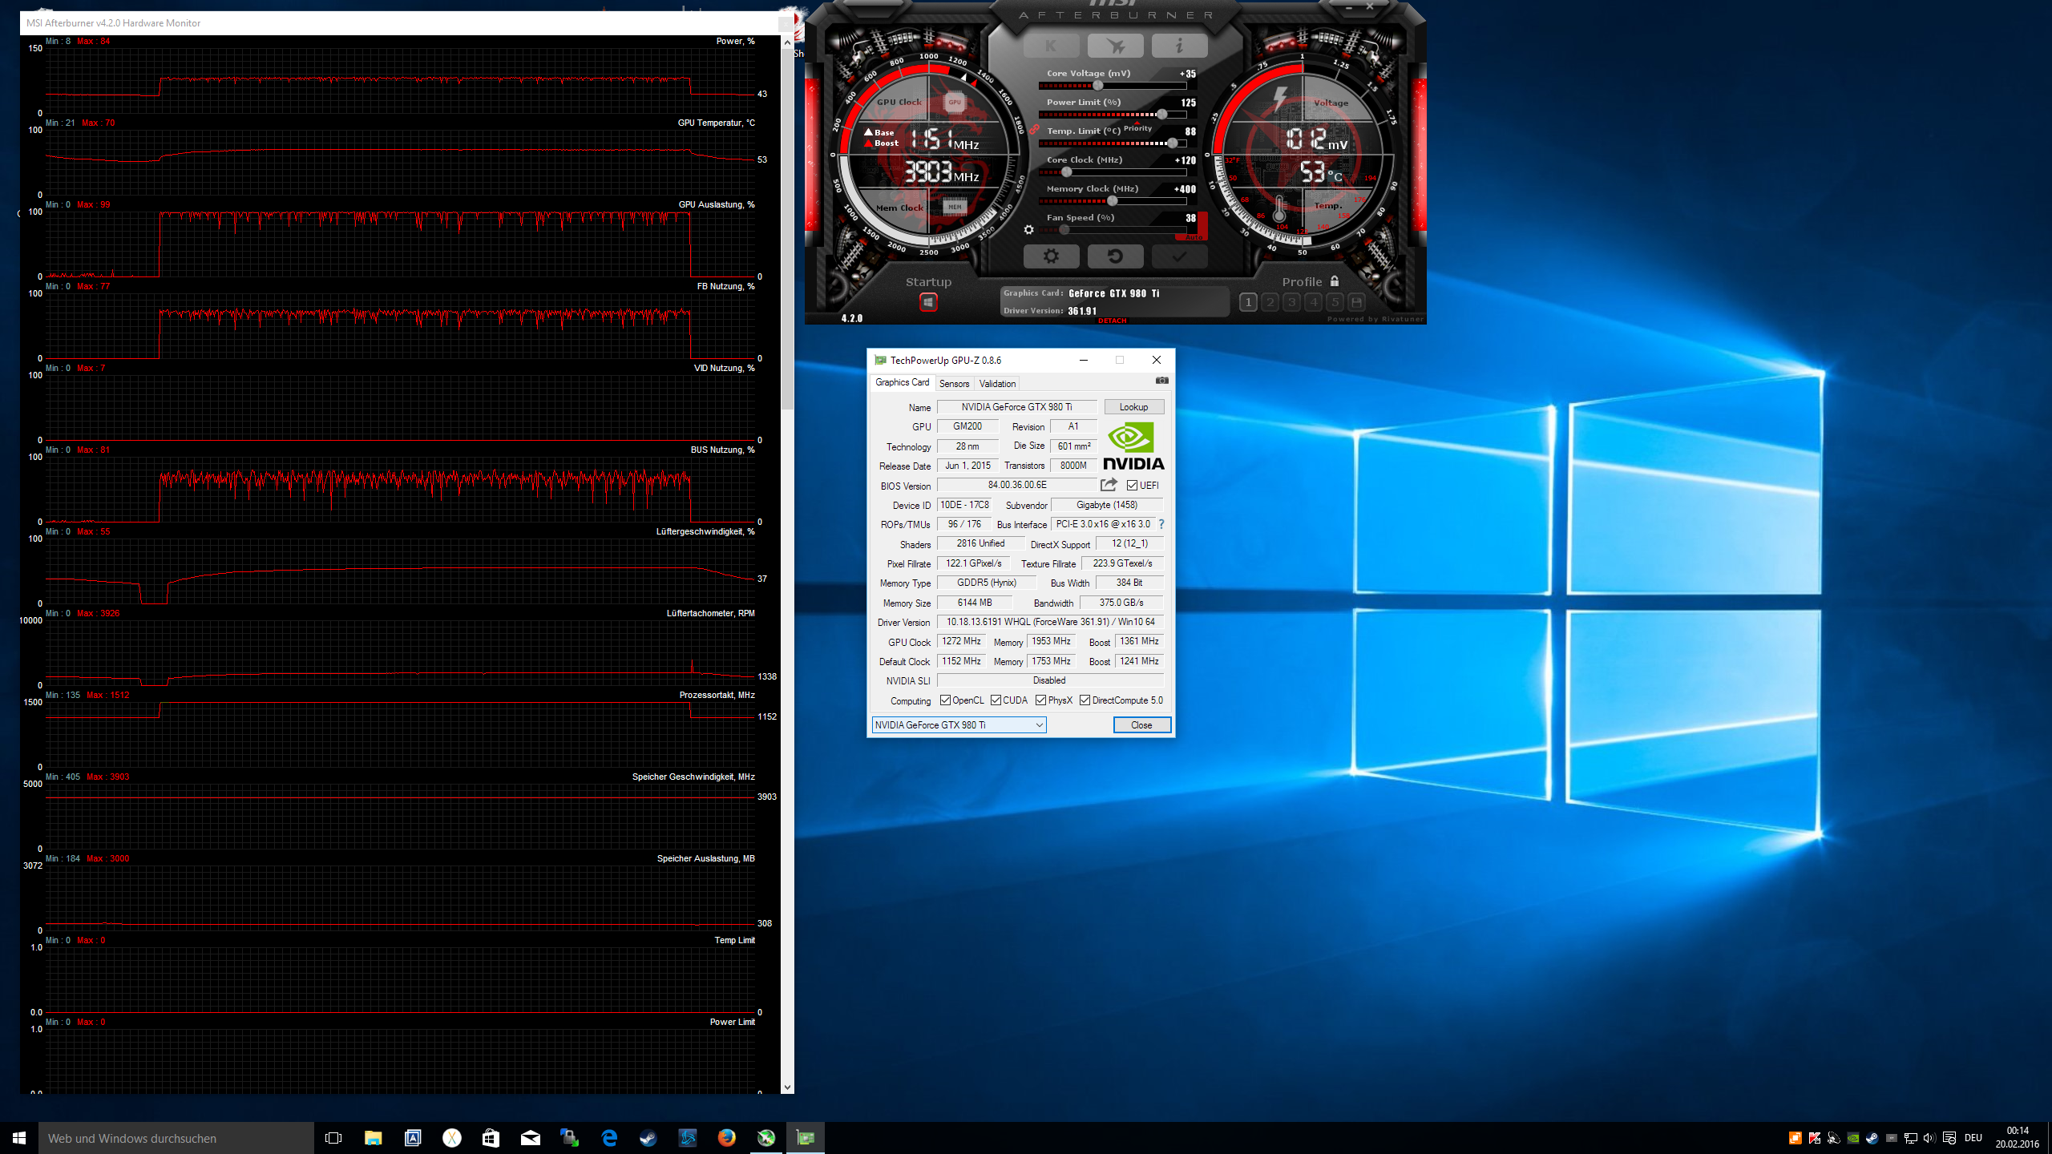
Task: Open the NVIDIA GeForce GTX 980 Ti dropdown
Action: [959, 725]
